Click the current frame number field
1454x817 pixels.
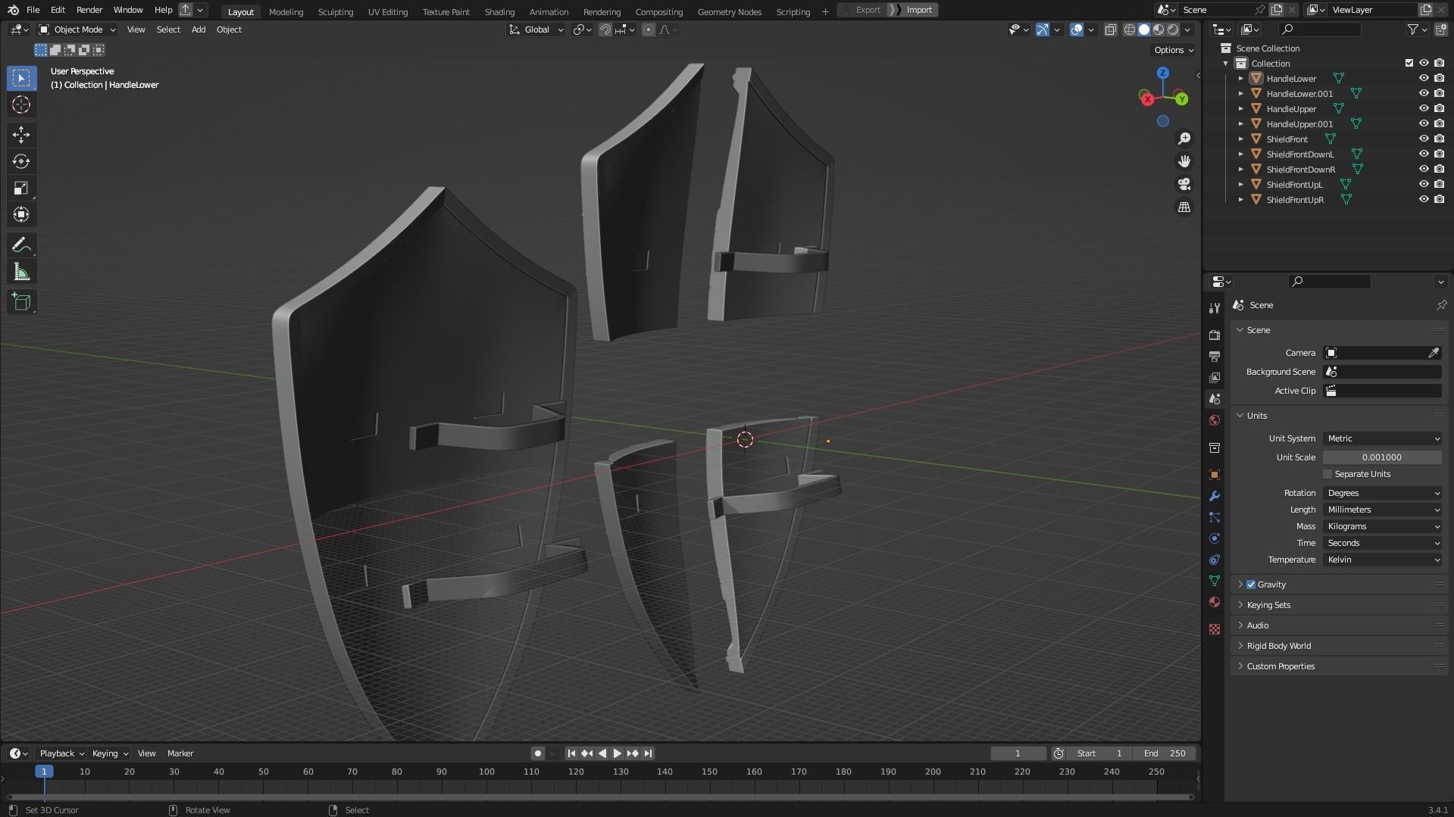point(1018,753)
